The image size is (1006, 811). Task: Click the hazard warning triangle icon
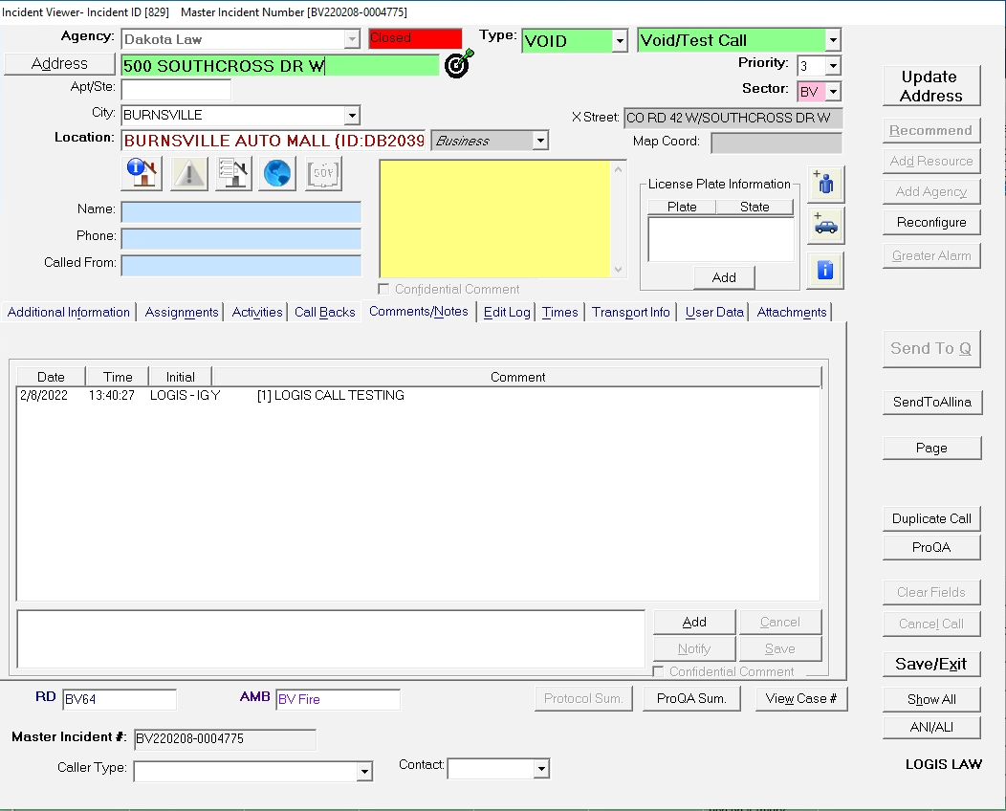point(188,173)
